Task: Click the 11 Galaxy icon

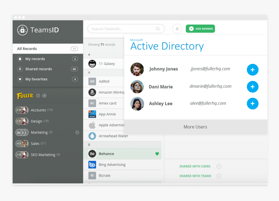Action: coord(92,64)
